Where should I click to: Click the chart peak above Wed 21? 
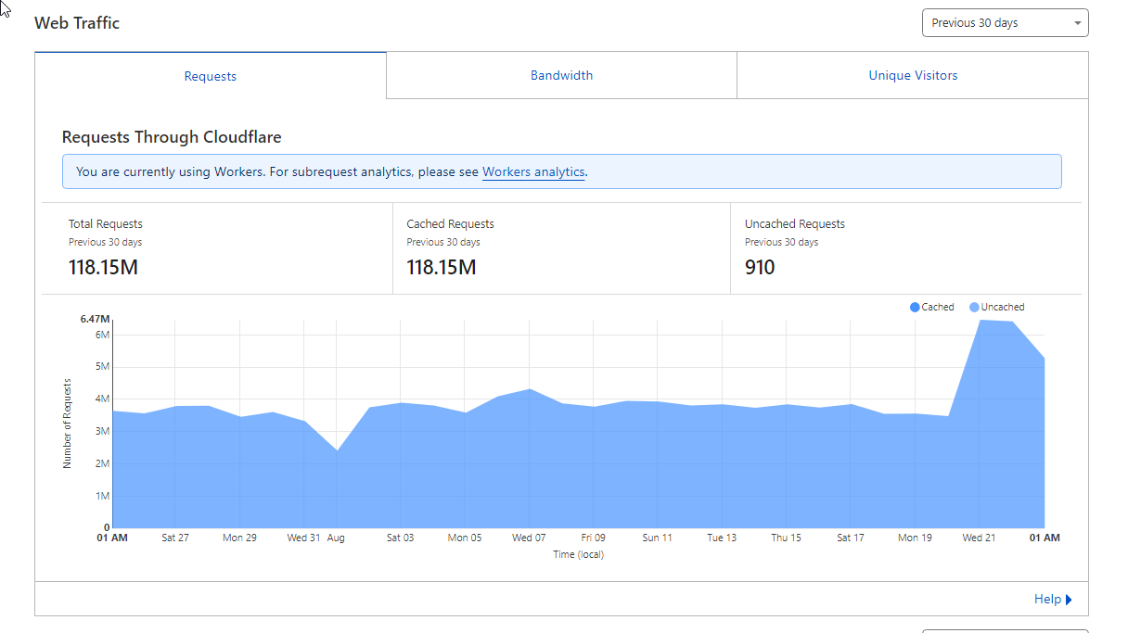click(981, 321)
